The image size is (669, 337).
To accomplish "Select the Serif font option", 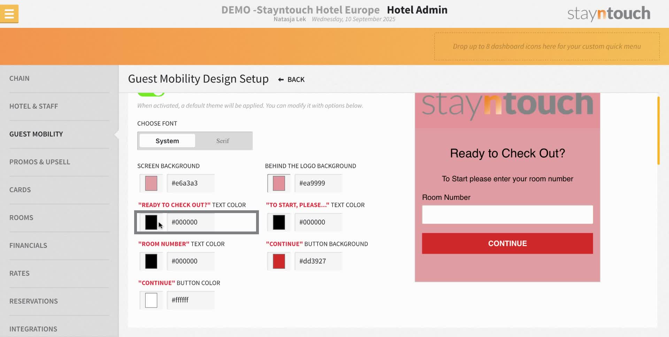I will 223,141.
